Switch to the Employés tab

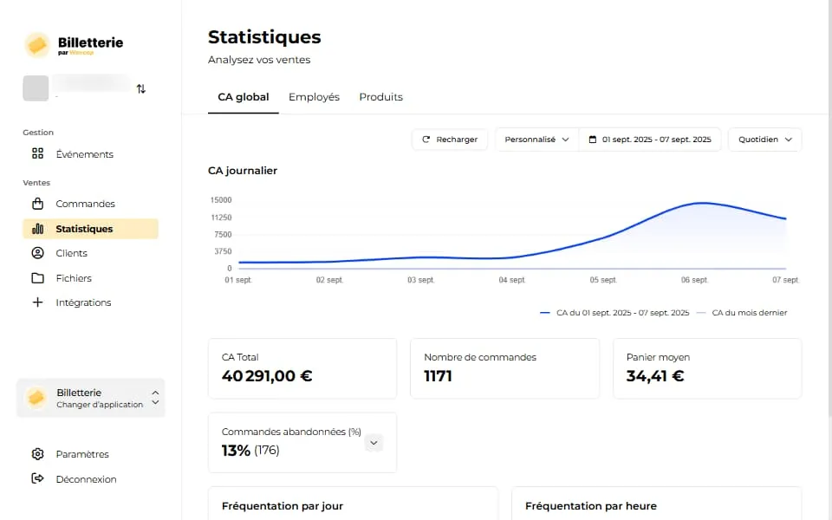point(314,97)
